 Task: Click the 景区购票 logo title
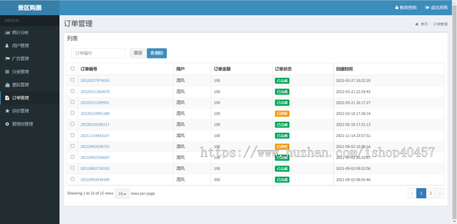coord(30,8)
